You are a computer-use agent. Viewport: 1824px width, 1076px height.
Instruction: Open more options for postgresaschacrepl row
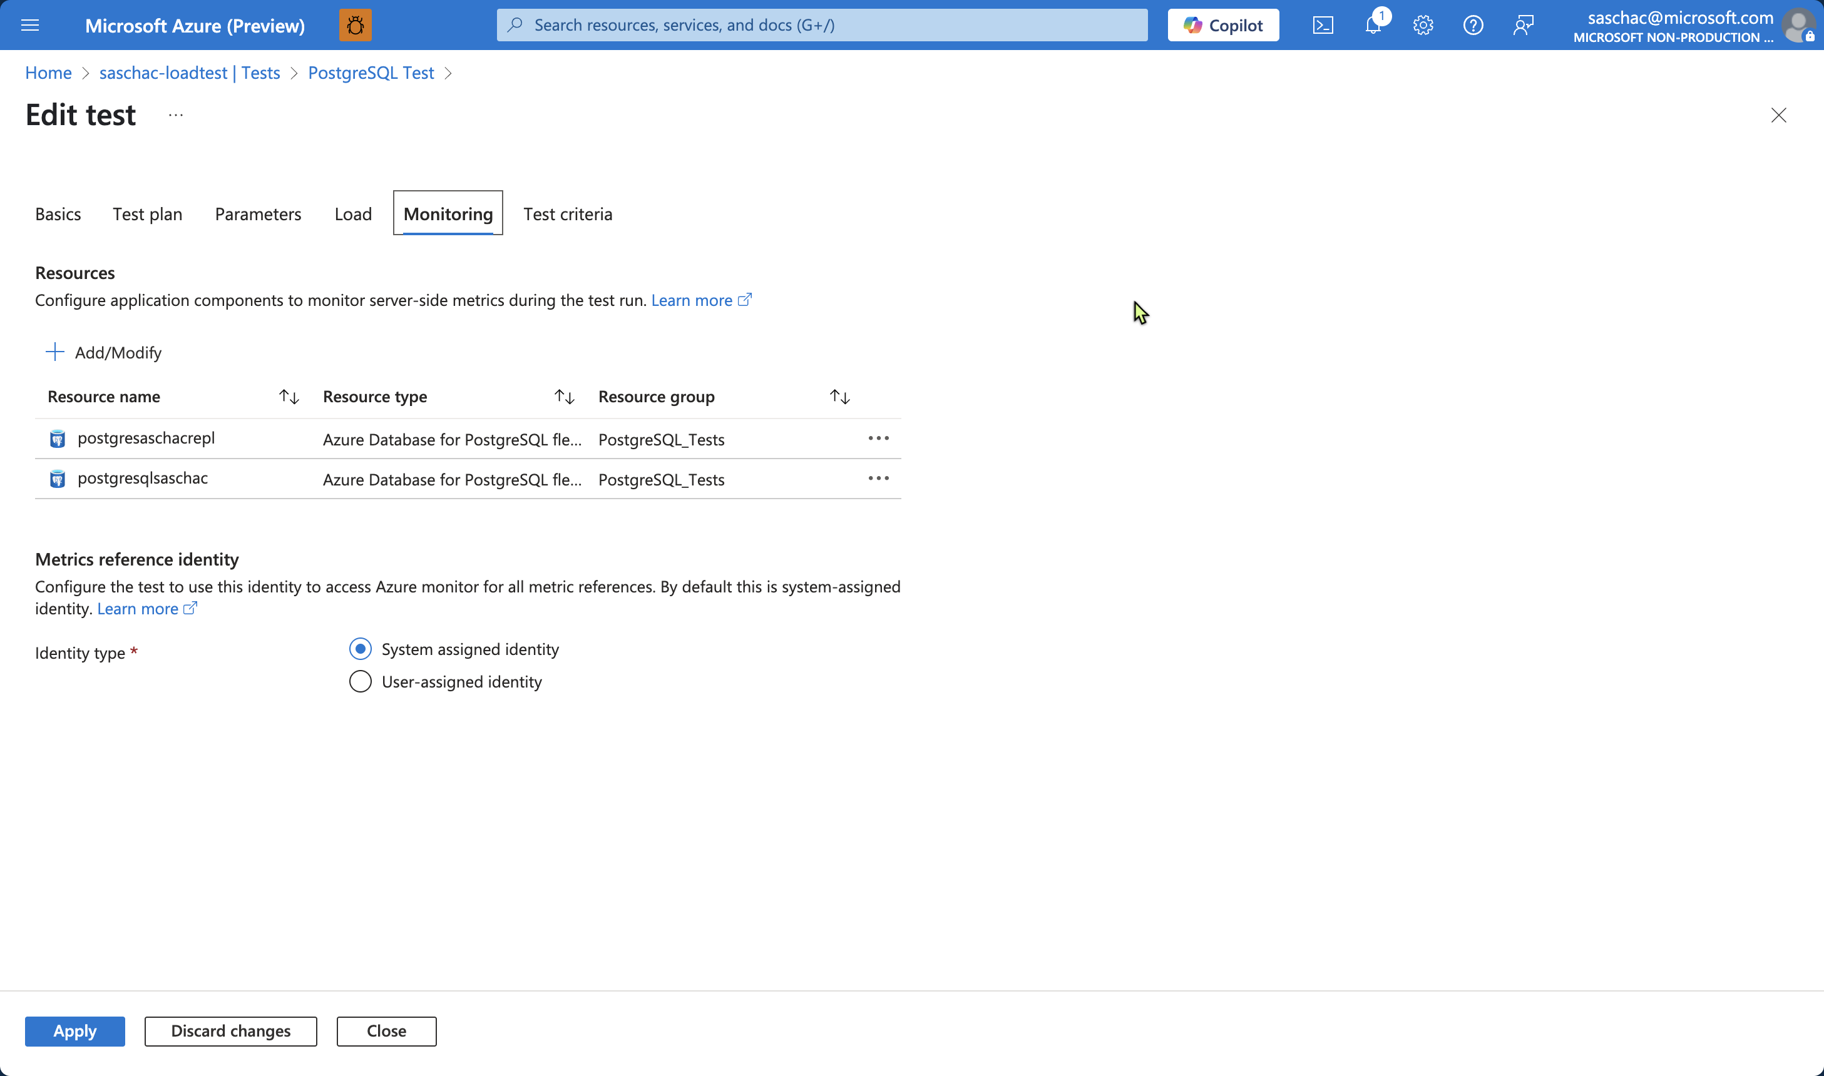878,439
